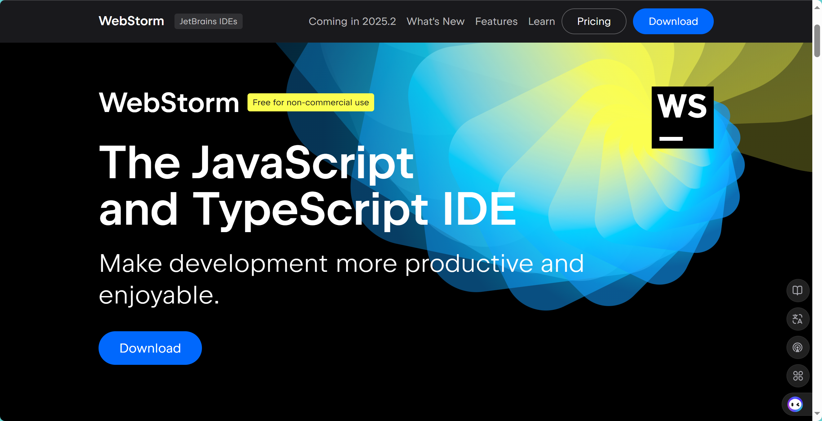The height and width of the screenshot is (421, 822).
Task: Click the language translation icon
Action: tap(797, 319)
